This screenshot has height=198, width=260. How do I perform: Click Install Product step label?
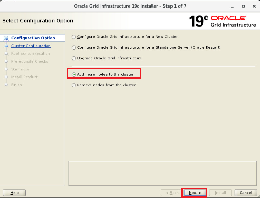(25, 77)
